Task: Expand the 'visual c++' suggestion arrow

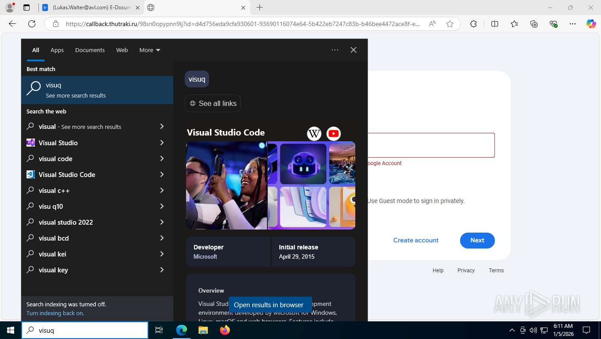Action: pos(162,190)
